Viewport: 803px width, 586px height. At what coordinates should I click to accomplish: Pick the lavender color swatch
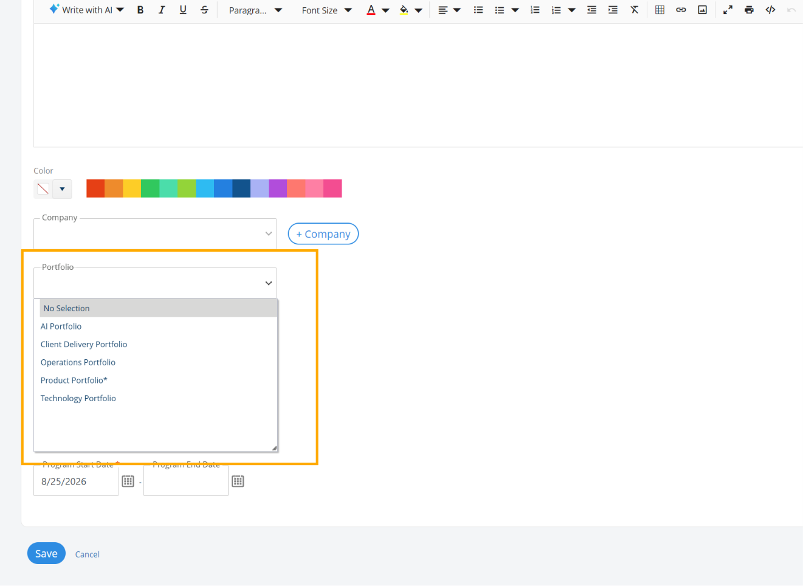pyautogui.click(x=260, y=188)
